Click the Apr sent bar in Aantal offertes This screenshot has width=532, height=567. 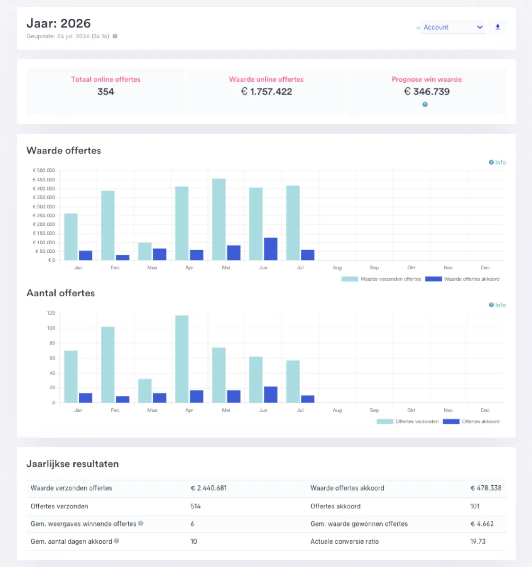(x=182, y=359)
